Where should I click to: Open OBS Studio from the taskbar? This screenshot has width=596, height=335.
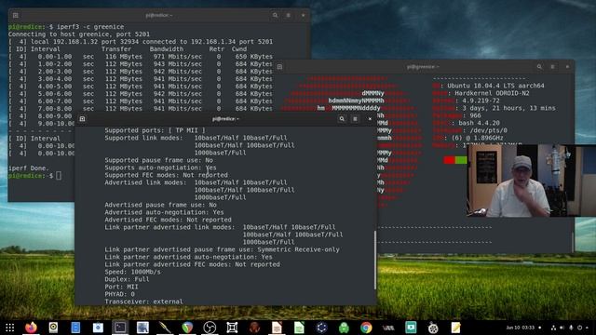coord(210,328)
